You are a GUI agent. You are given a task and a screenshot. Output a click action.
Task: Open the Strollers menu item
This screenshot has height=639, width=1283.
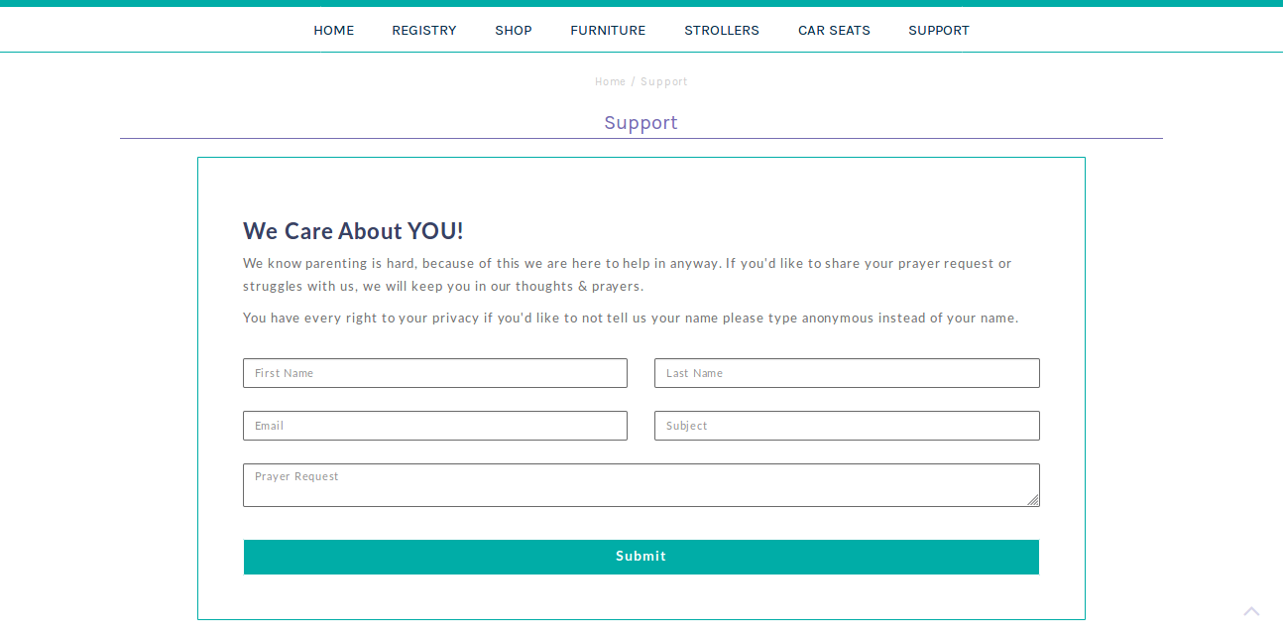click(x=721, y=30)
